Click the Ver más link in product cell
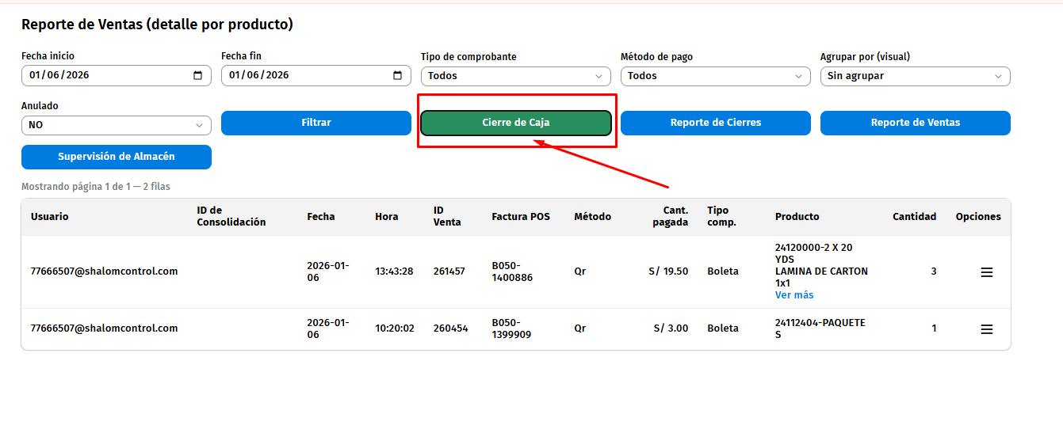 [793, 295]
